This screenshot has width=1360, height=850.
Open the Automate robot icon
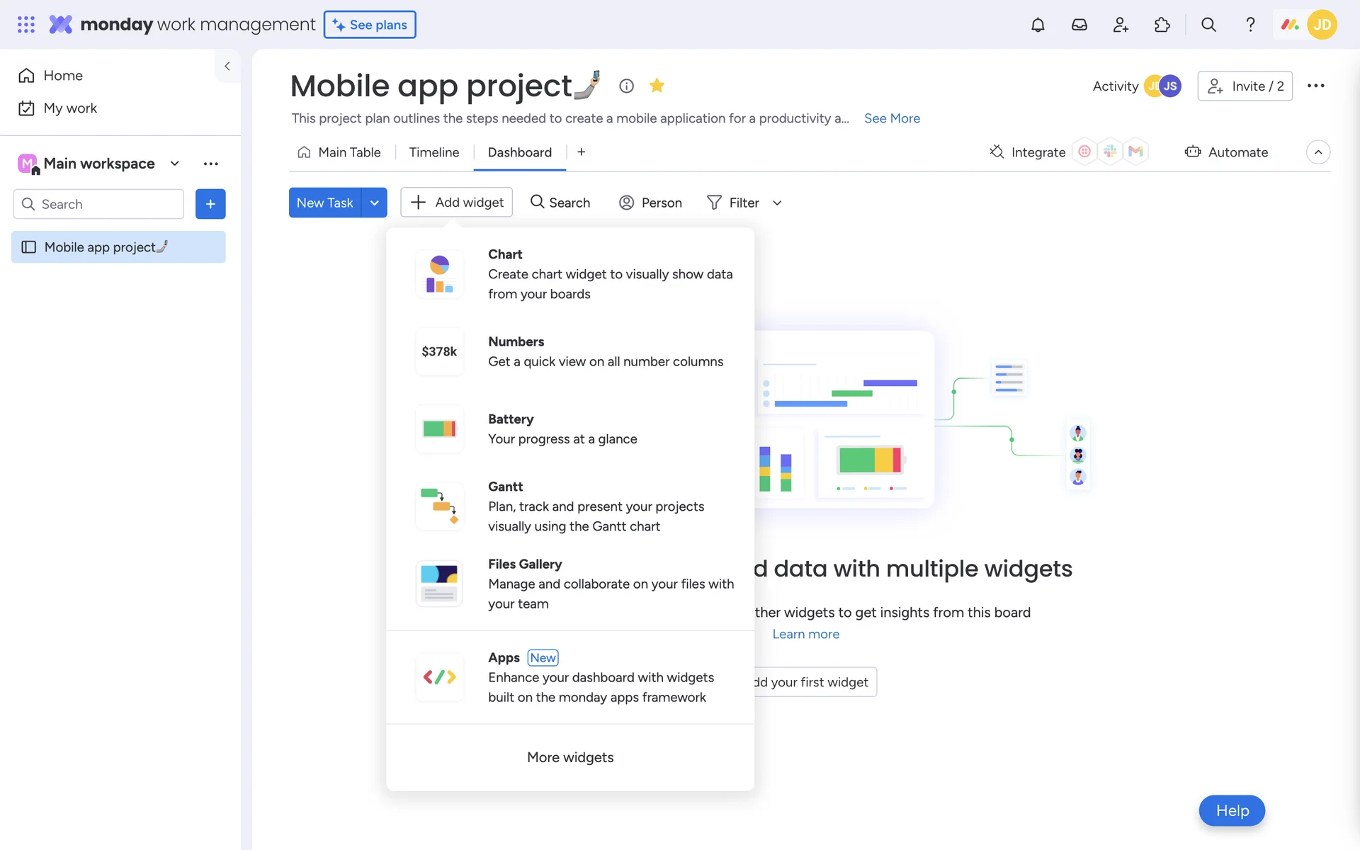(1193, 152)
